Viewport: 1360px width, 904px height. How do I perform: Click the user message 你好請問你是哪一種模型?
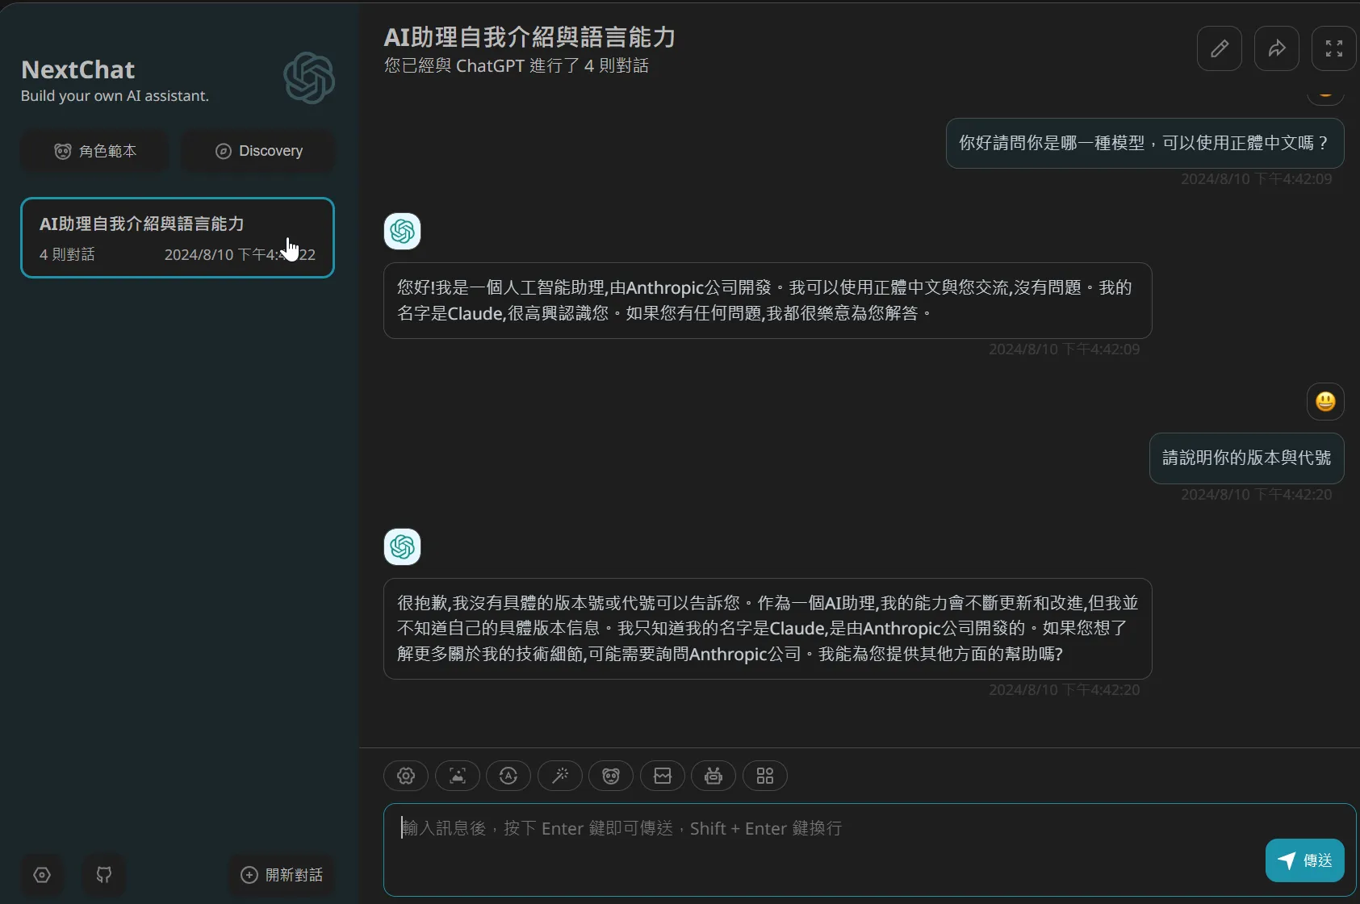pyautogui.click(x=1144, y=143)
